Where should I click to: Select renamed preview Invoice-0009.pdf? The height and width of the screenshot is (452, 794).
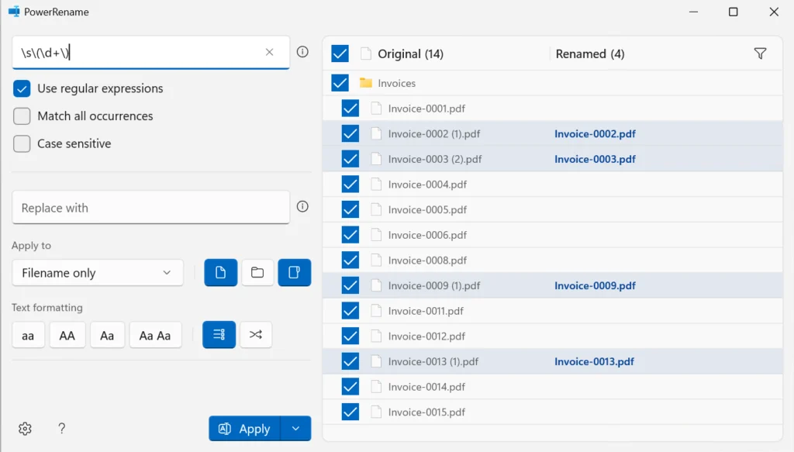(595, 285)
